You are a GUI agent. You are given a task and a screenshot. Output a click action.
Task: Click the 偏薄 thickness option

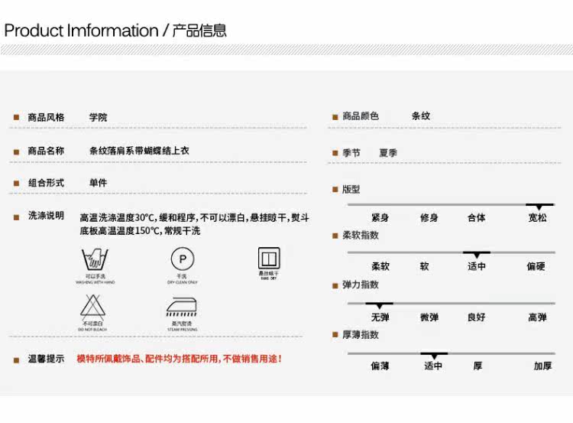[x=380, y=366]
